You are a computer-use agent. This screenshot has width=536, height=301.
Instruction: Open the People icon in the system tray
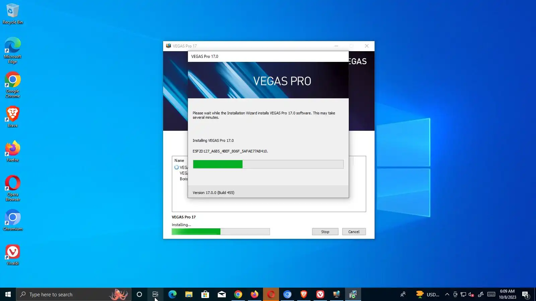tap(403, 294)
